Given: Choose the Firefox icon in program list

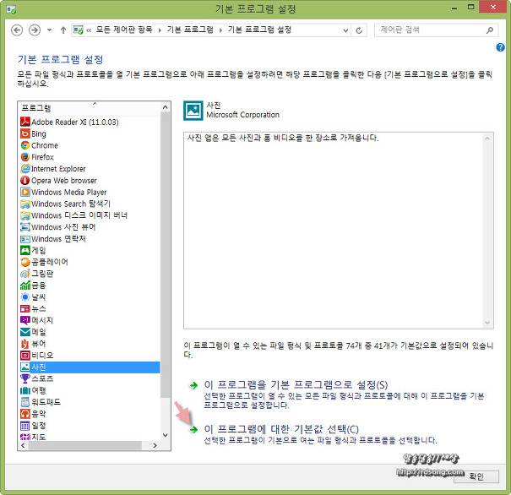Looking at the screenshot, I should [x=25, y=157].
